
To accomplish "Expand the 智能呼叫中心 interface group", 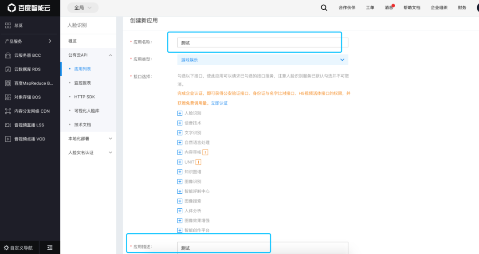I will pyautogui.click(x=180, y=191).
